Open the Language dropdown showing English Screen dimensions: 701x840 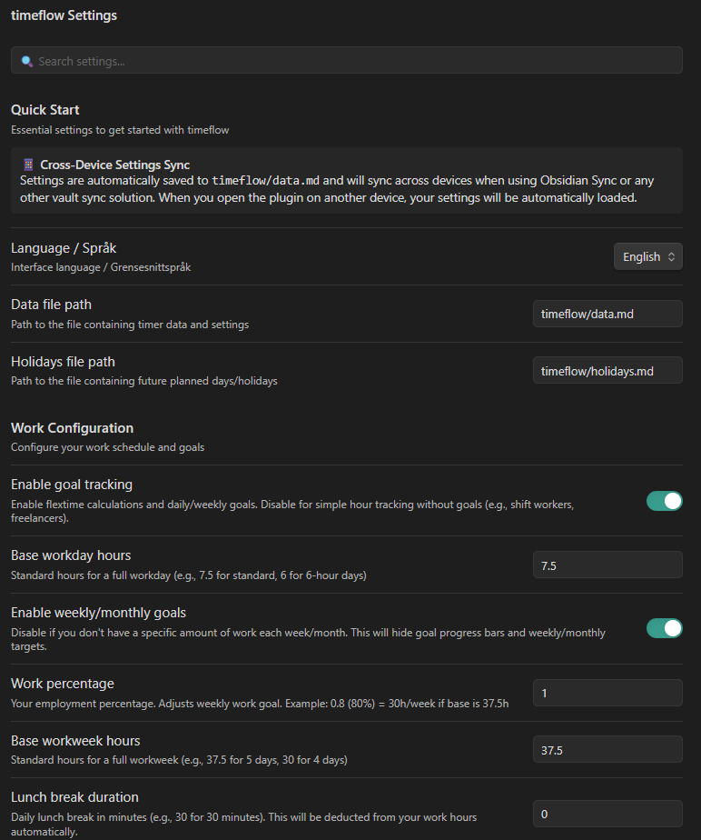tap(648, 256)
